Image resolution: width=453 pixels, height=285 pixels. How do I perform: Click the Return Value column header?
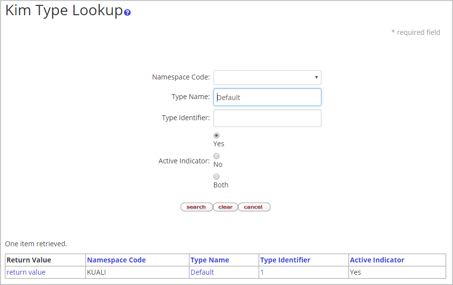pyautogui.click(x=29, y=260)
